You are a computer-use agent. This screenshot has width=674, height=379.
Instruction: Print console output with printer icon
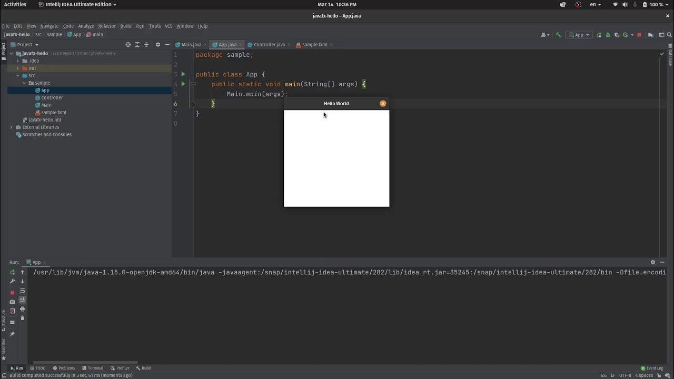tap(22, 309)
